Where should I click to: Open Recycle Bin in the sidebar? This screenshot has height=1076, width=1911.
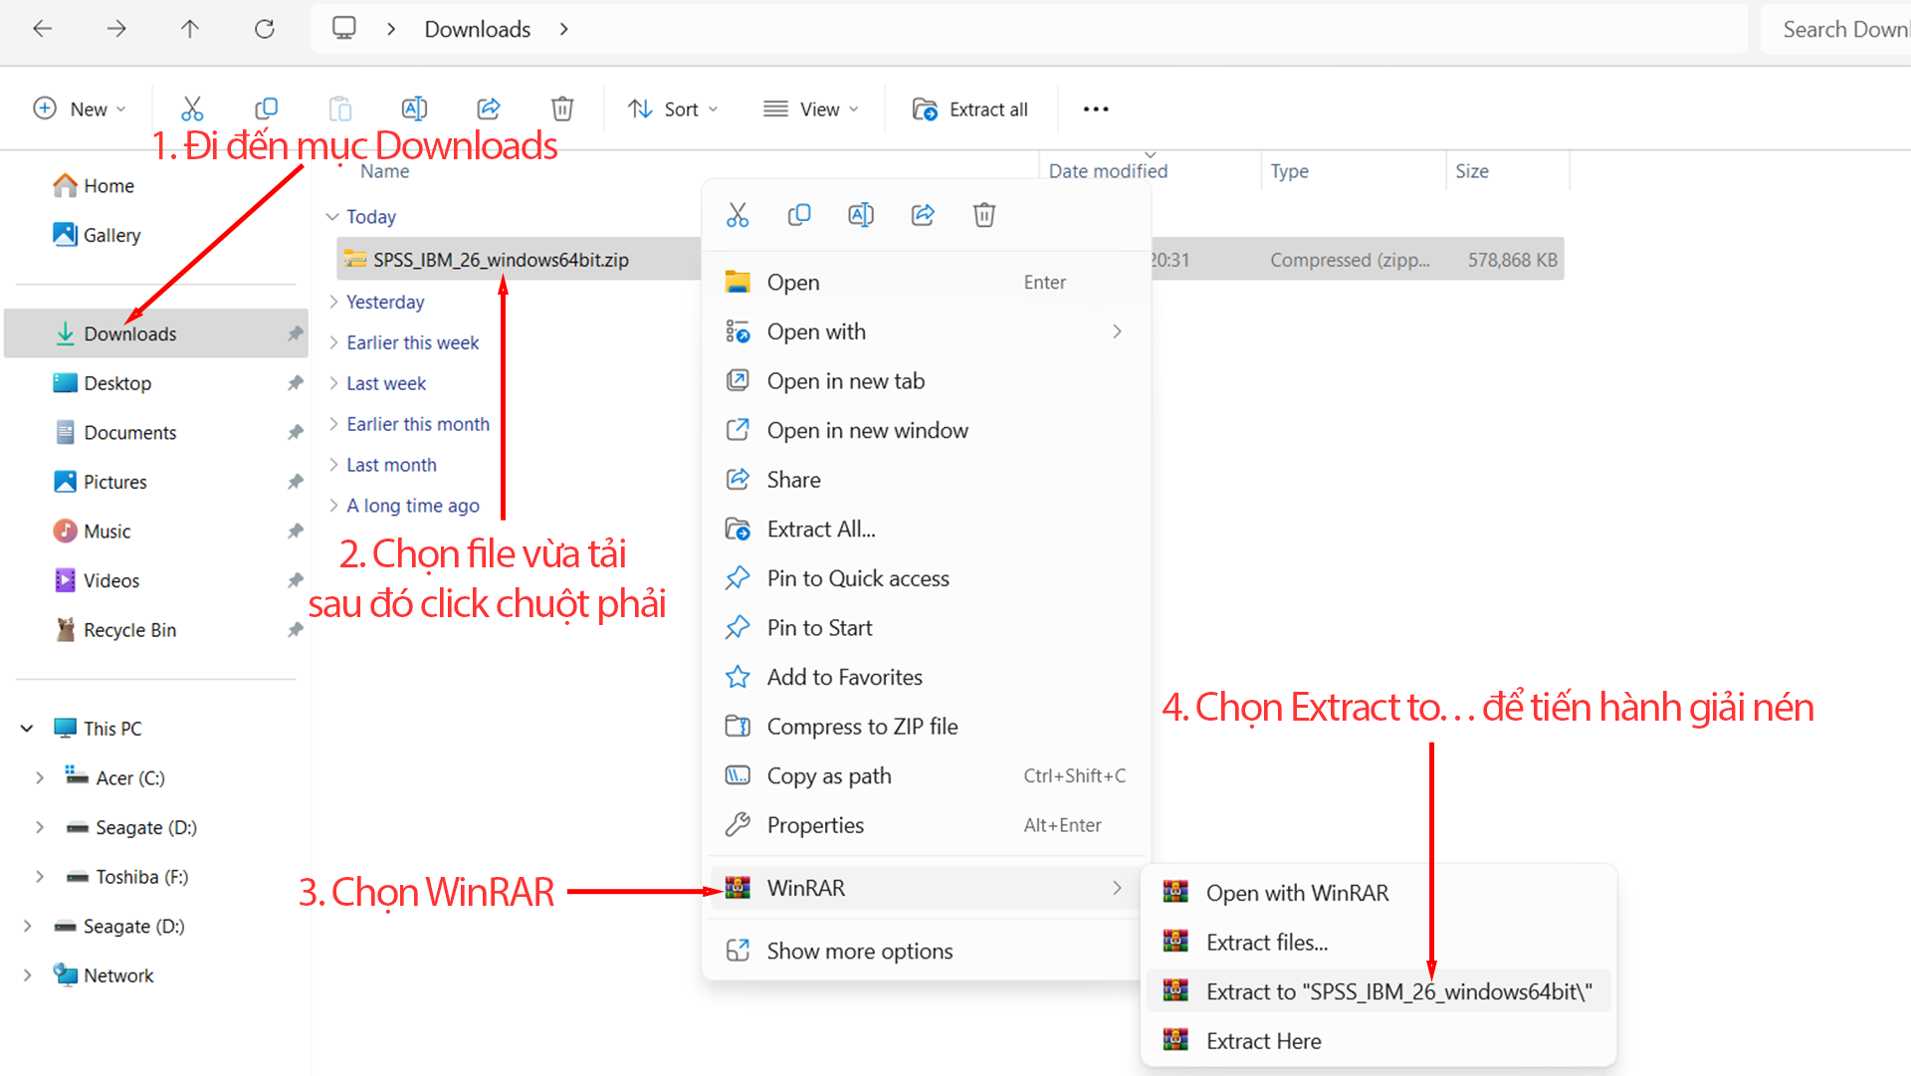(156, 630)
